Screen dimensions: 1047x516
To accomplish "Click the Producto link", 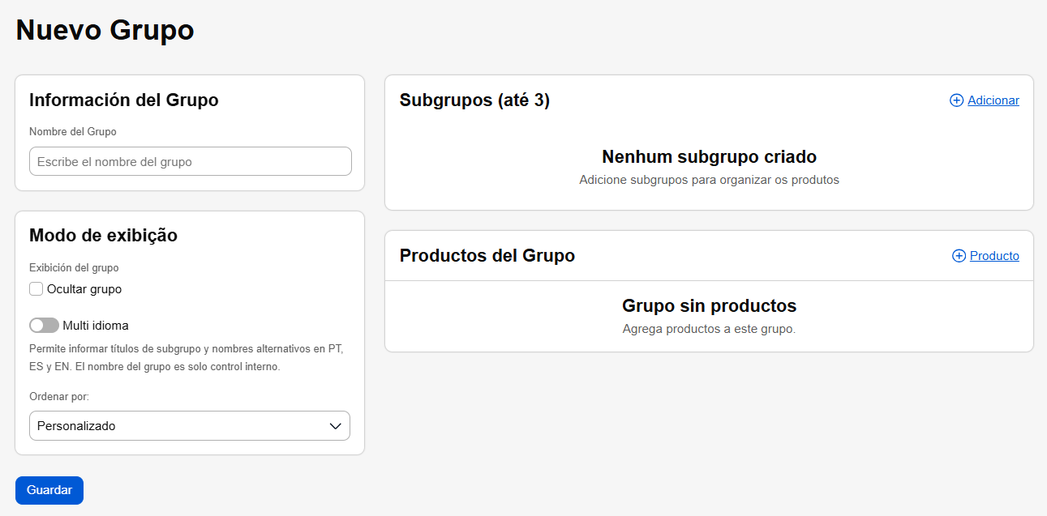I will (x=994, y=256).
